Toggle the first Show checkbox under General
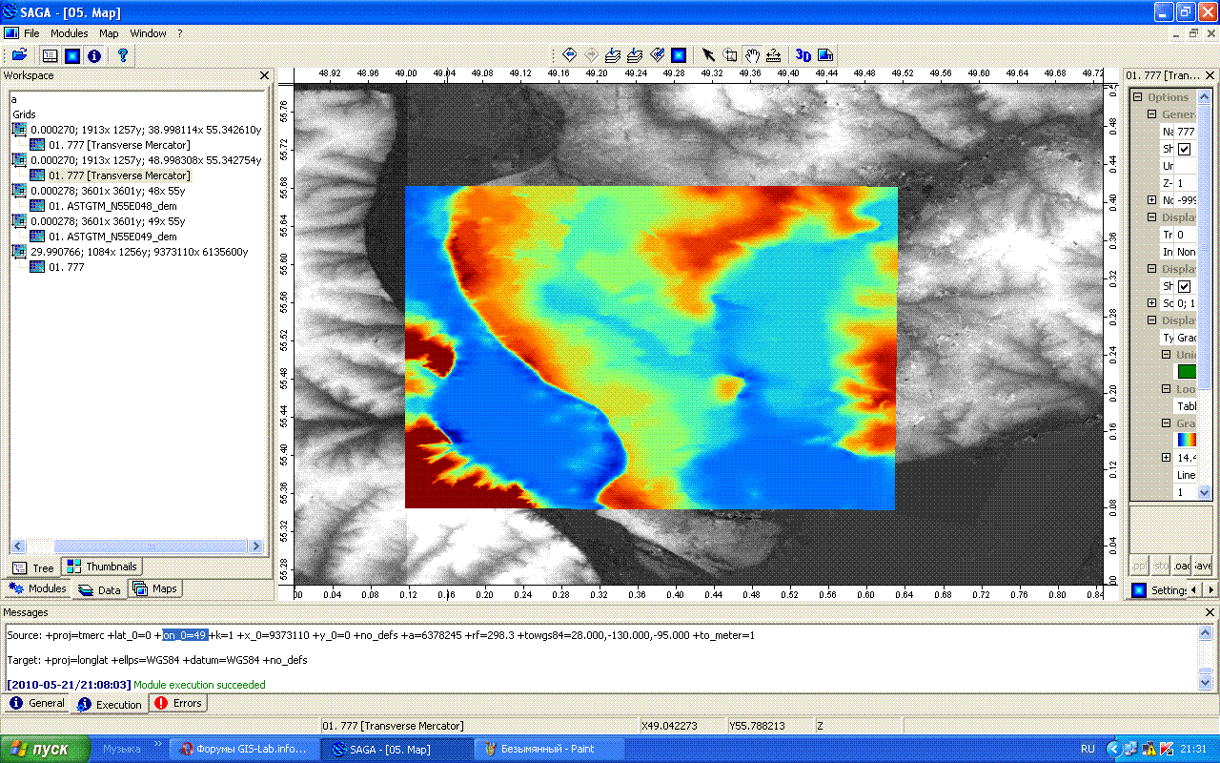Image resolution: width=1220 pixels, height=763 pixels. tap(1184, 149)
